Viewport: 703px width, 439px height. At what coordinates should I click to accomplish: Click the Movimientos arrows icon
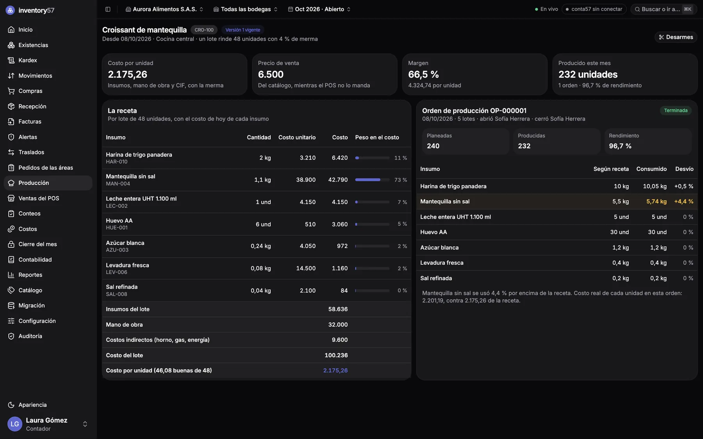click(11, 76)
